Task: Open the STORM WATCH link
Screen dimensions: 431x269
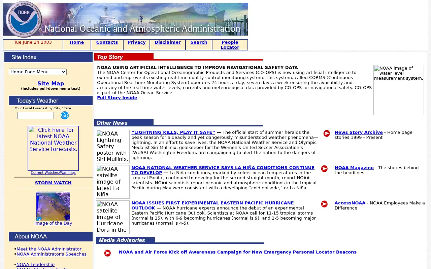Action: coord(53,183)
